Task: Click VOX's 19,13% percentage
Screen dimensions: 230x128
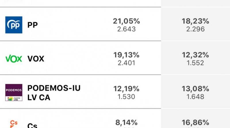Action: coord(126,55)
